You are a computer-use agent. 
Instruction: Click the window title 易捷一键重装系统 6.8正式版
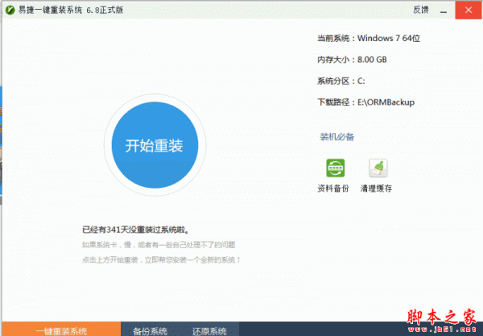(x=71, y=10)
